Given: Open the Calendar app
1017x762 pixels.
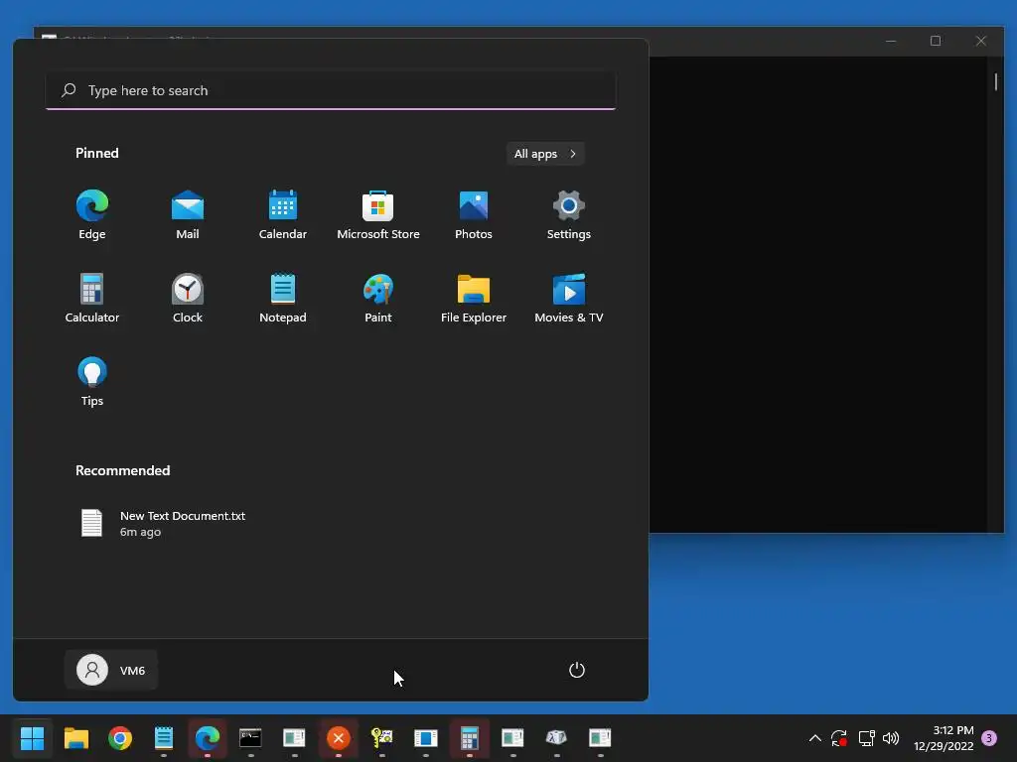Looking at the screenshot, I should [283, 215].
